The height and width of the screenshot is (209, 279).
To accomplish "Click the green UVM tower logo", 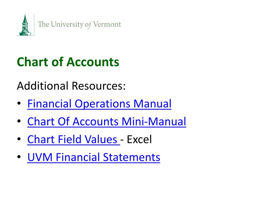I will 25,25.
